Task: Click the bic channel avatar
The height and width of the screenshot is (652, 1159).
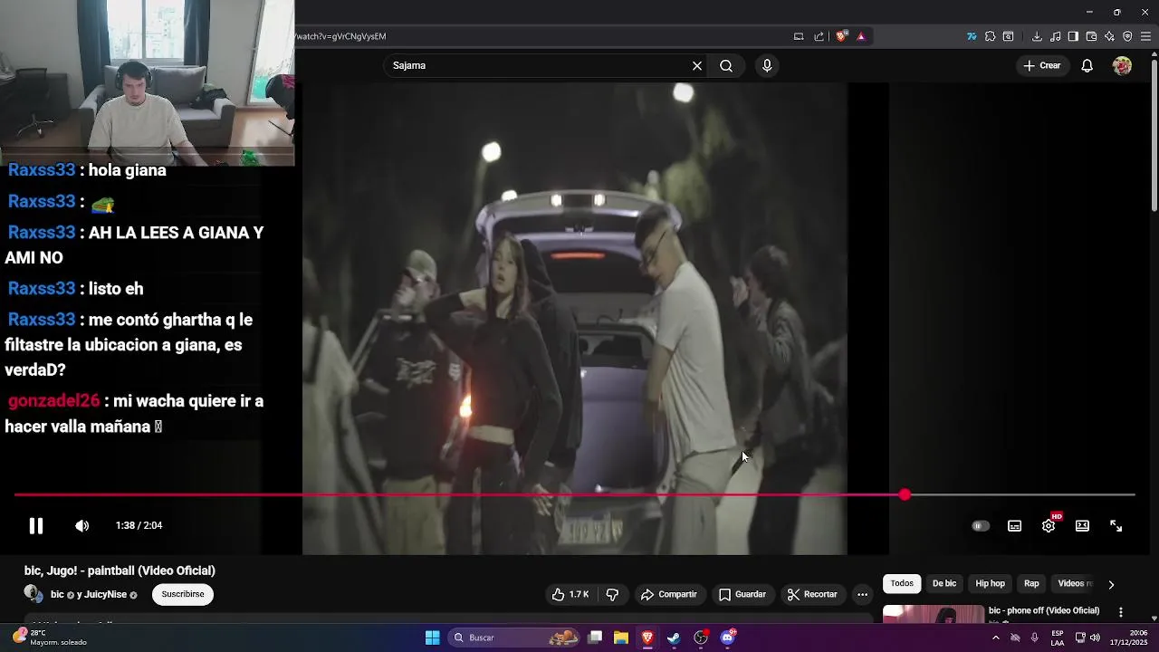Action: pyautogui.click(x=34, y=594)
